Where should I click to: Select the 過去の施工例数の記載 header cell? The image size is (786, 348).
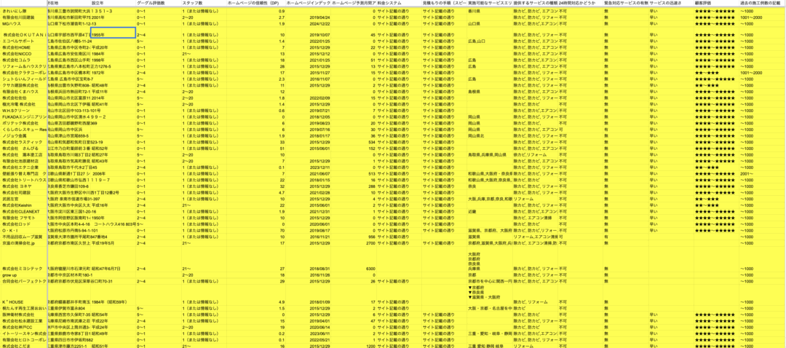tap(762, 3)
